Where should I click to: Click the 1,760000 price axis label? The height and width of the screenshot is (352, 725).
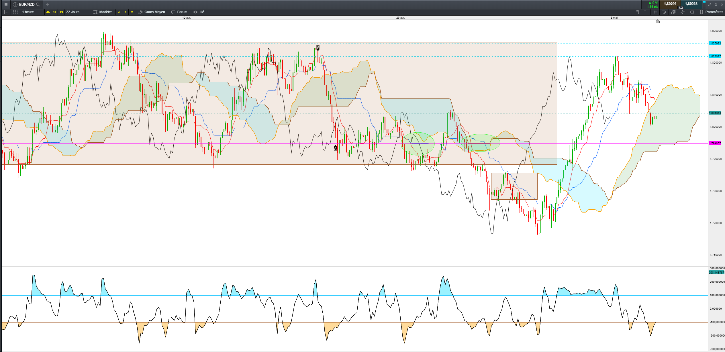(x=716, y=255)
